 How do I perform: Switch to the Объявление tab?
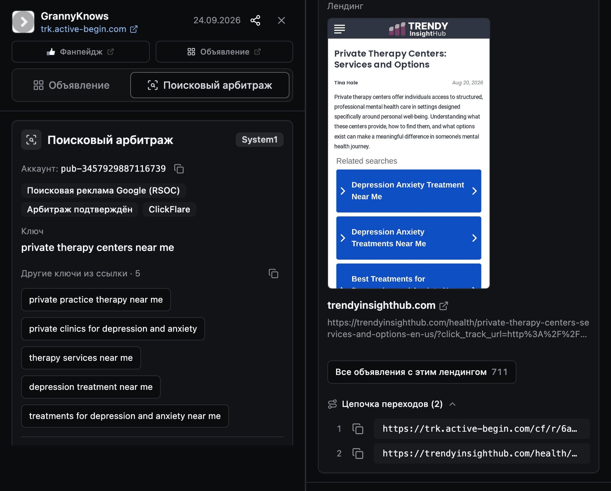click(71, 85)
